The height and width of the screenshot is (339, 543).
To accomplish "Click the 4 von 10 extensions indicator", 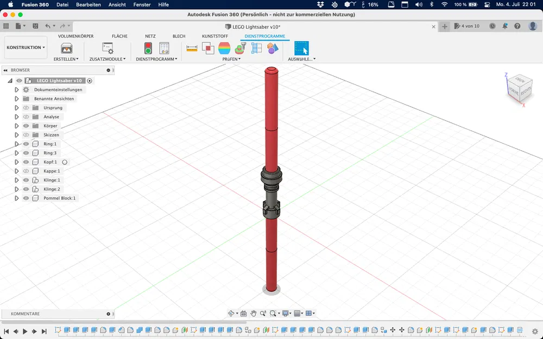I will tap(467, 26).
